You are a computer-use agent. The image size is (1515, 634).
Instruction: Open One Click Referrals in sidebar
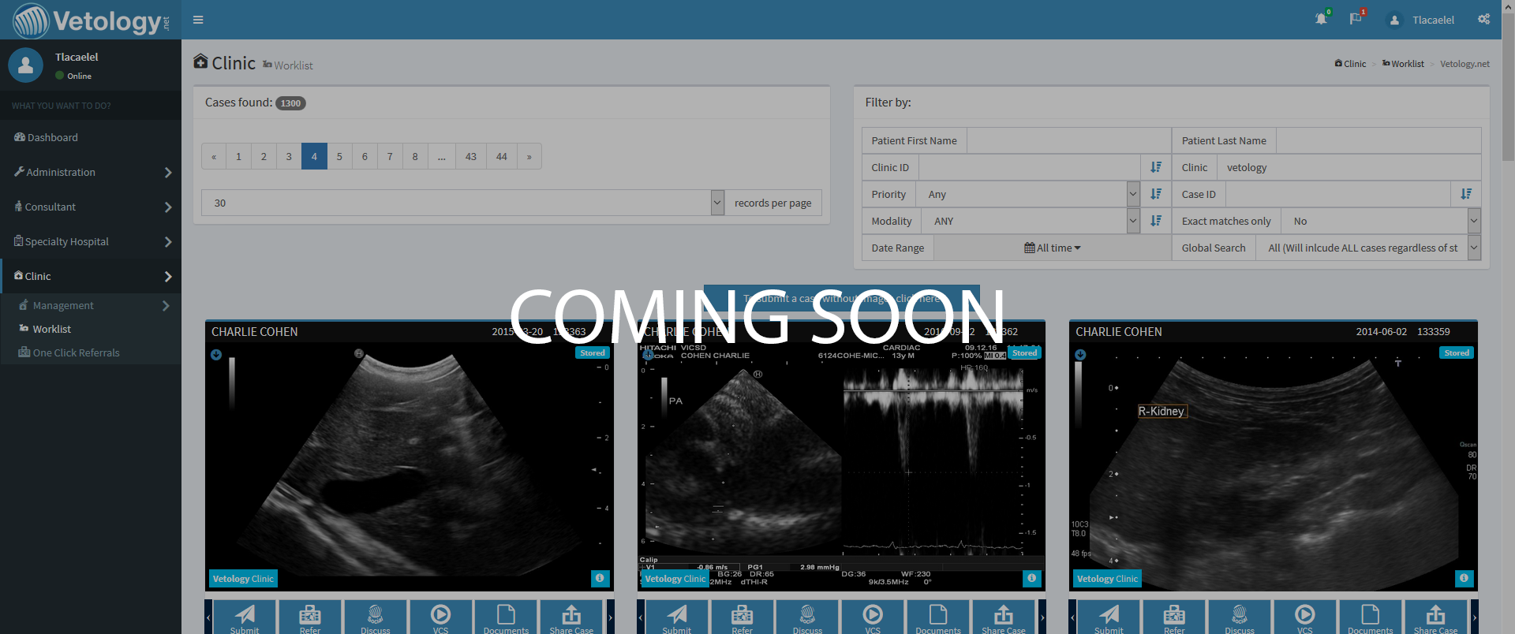(x=76, y=352)
